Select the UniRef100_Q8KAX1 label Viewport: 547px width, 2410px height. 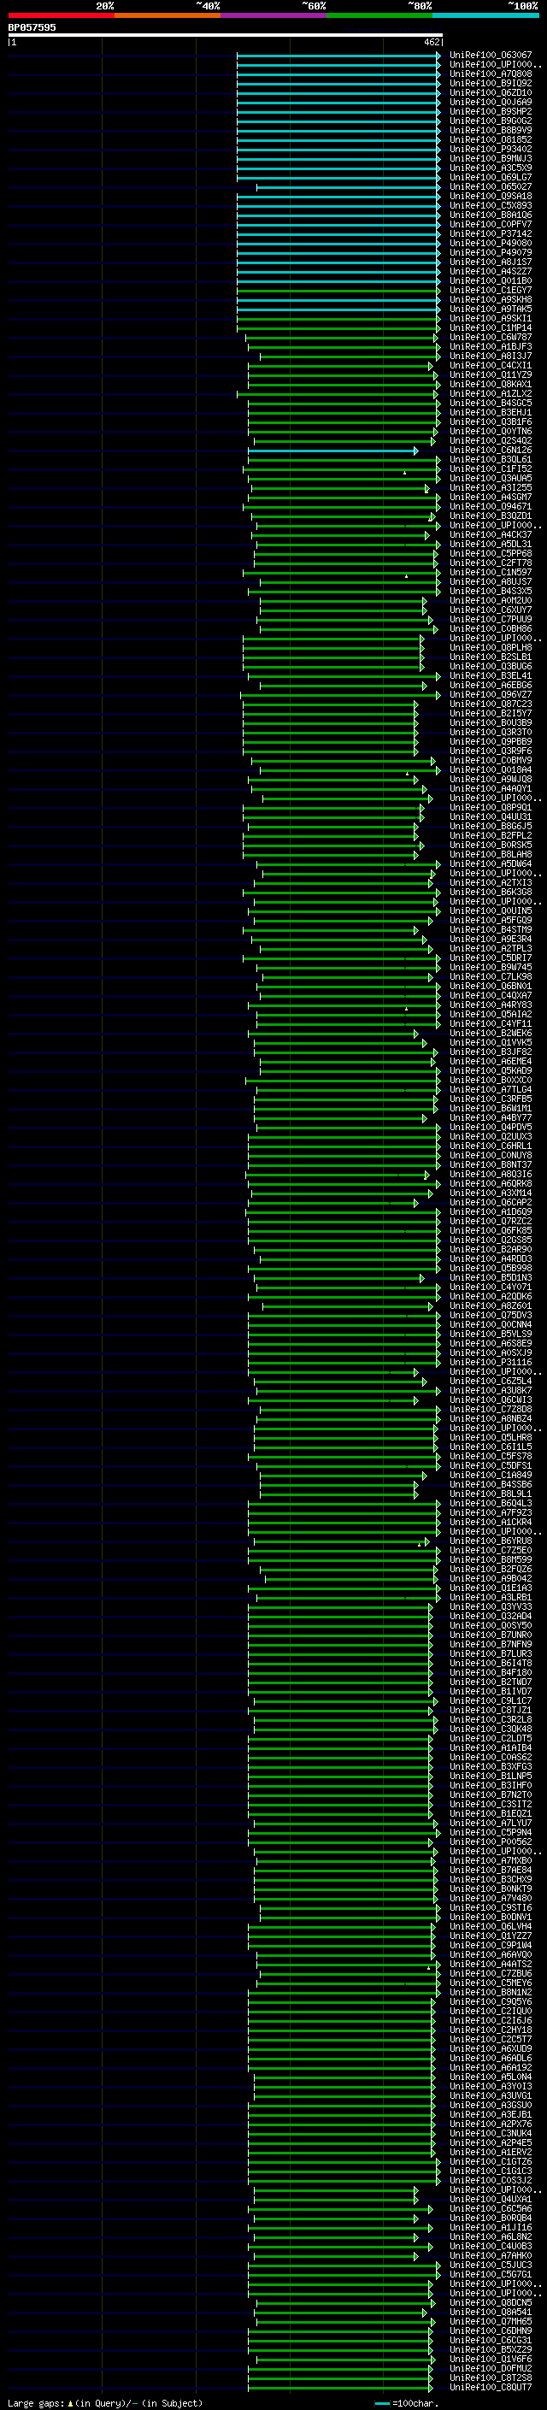pyautogui.click(x=490, y=385)
